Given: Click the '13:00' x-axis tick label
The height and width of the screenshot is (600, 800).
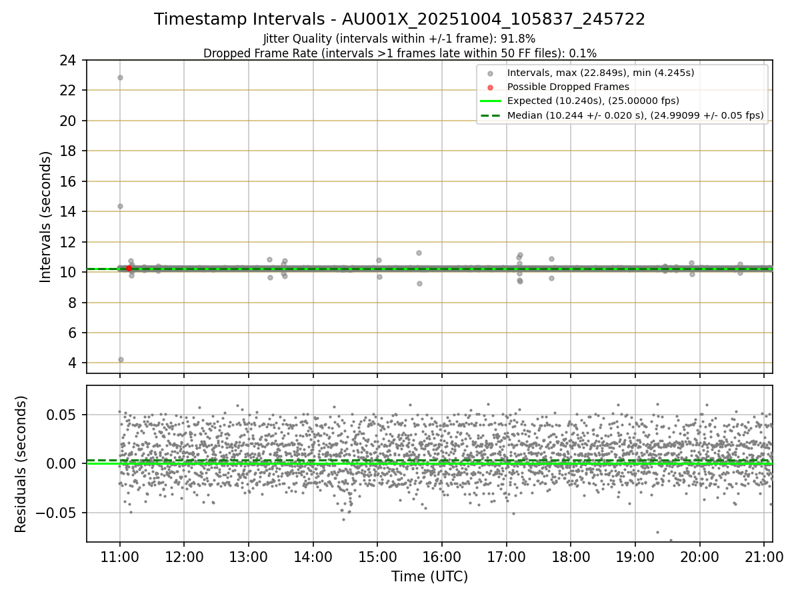Looking at the screenshot, I should [249, 556].
